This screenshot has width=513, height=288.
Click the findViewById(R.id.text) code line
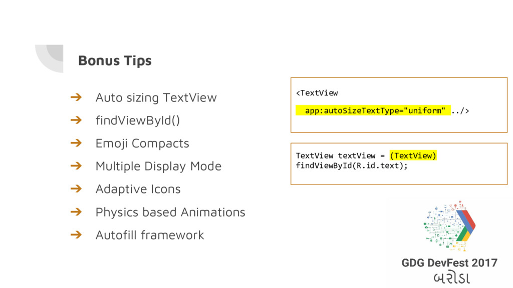352,165
